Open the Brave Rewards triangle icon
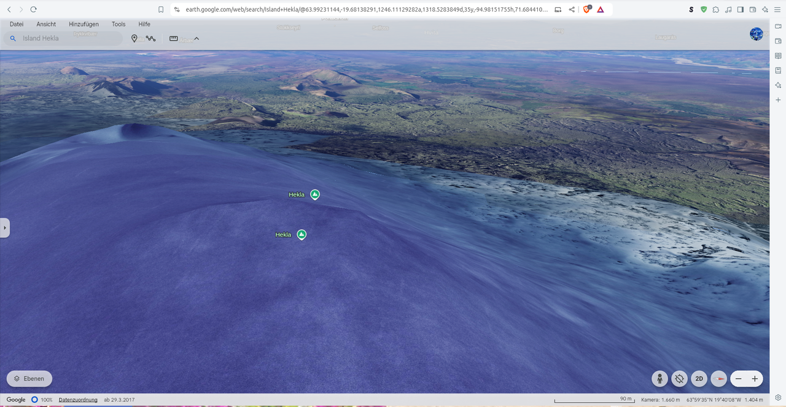This screenshot has width=786, height=407. click(x=601, y=9)
